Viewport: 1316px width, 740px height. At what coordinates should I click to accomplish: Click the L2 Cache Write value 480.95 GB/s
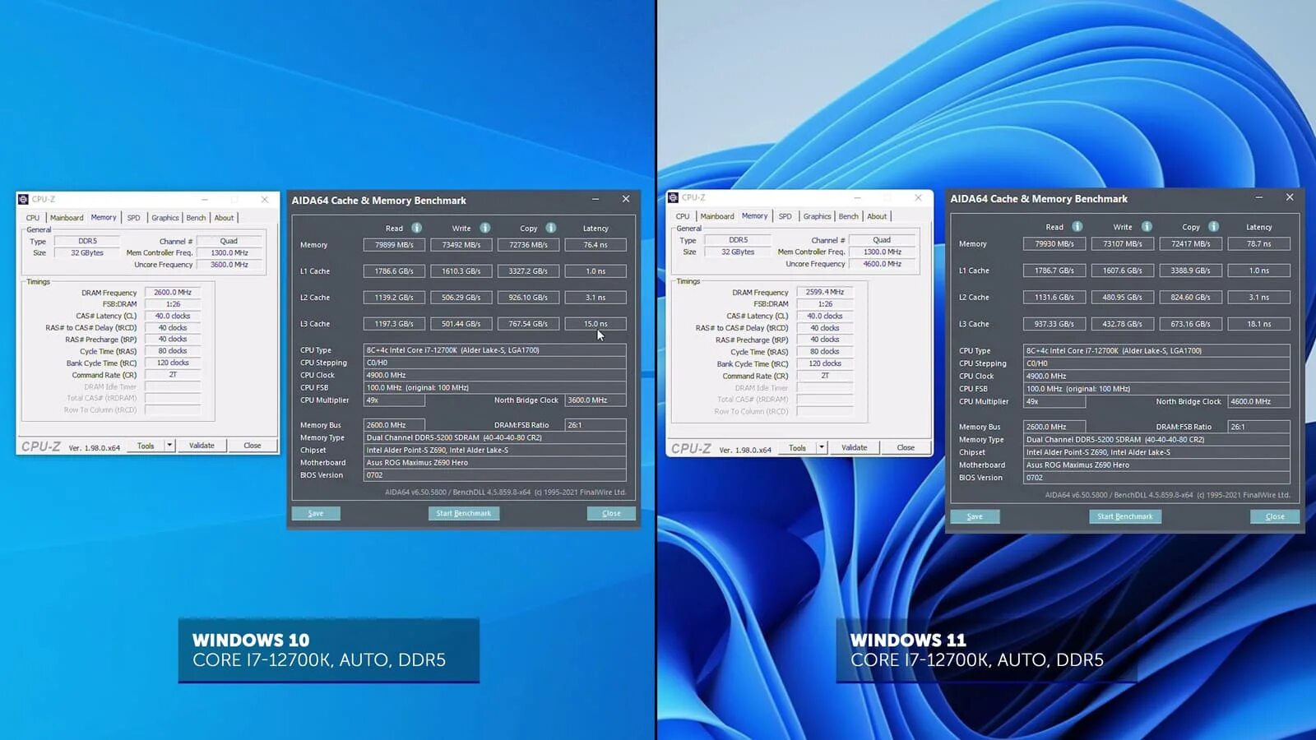[1123, 298]
